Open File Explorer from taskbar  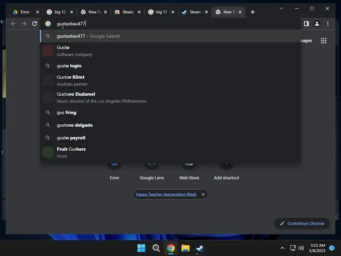tap(185, 248)
